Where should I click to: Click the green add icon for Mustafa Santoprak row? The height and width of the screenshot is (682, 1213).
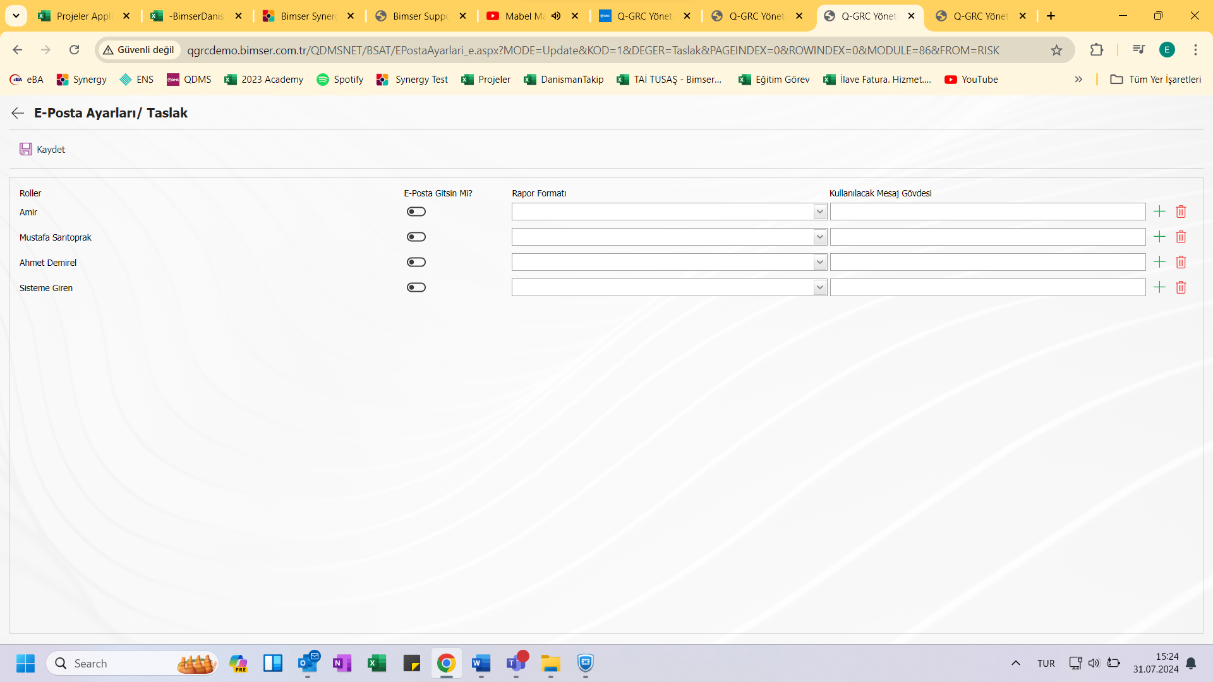click(x=1159, y=237)
